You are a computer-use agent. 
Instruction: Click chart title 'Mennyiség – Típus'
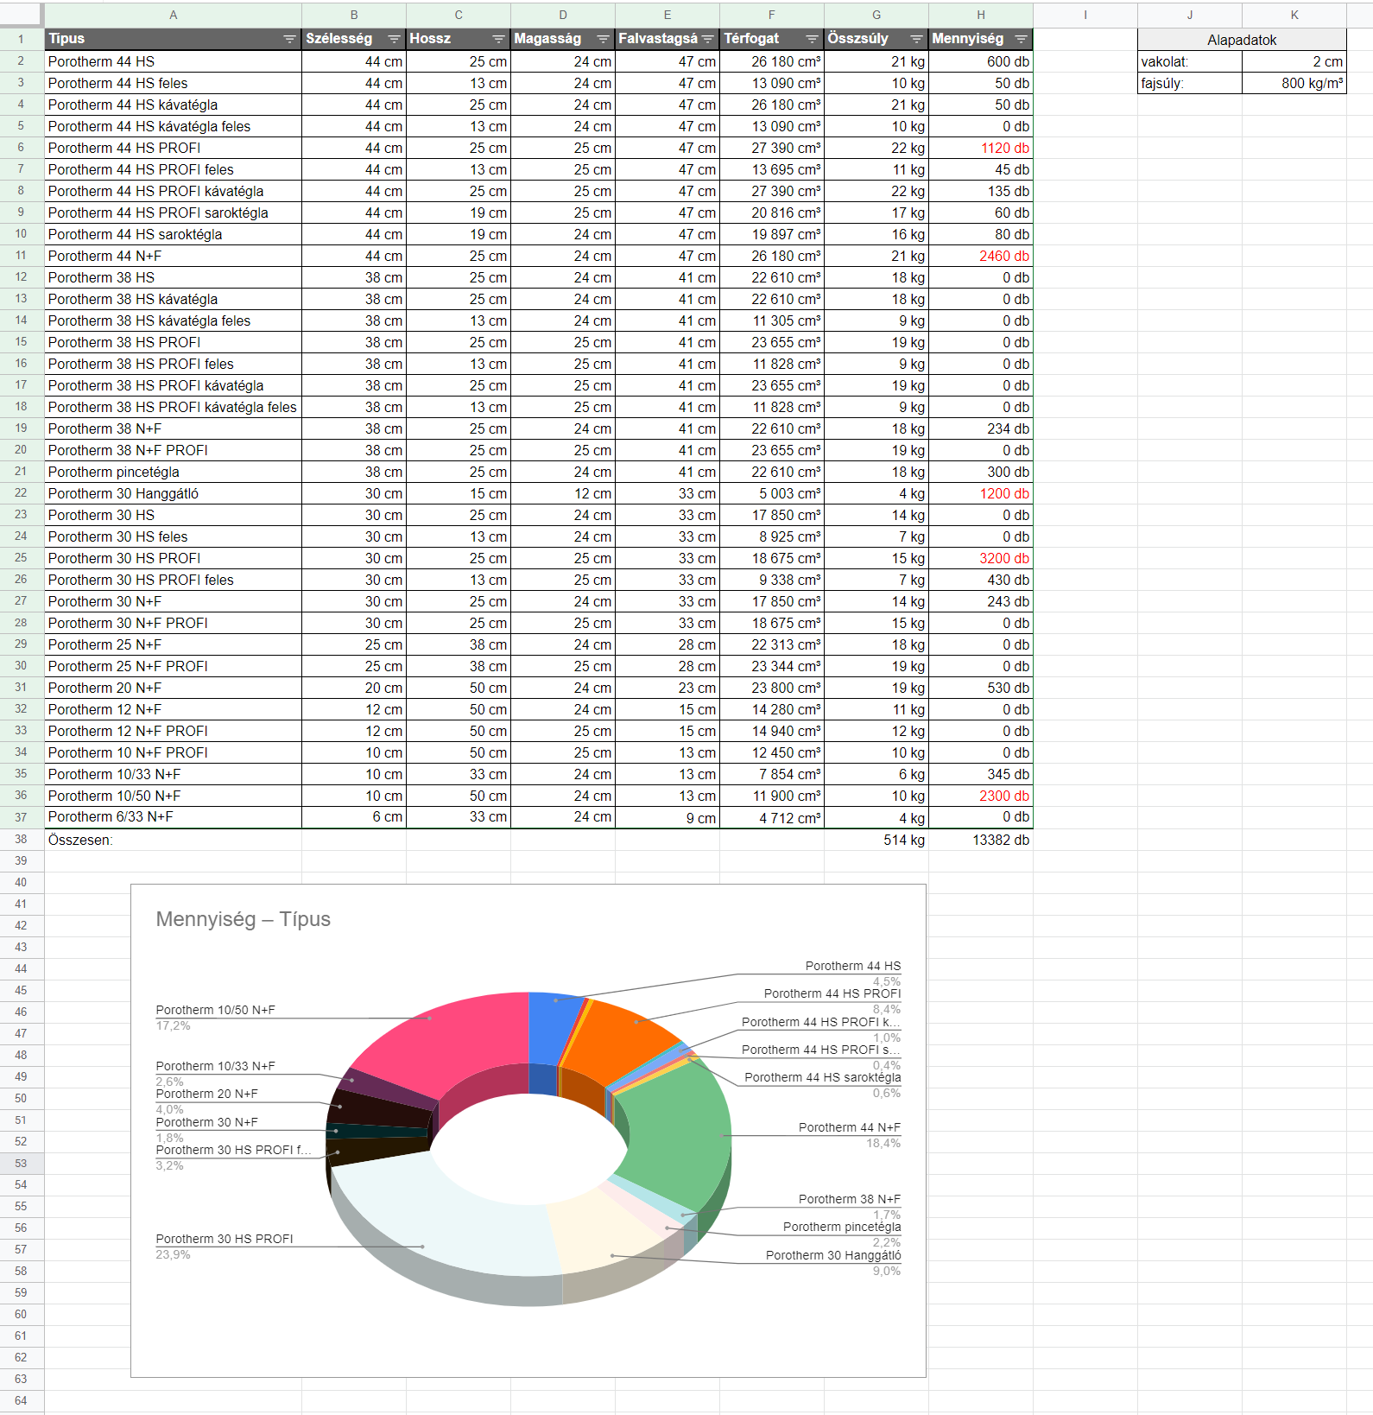click(x=244, y=919)
